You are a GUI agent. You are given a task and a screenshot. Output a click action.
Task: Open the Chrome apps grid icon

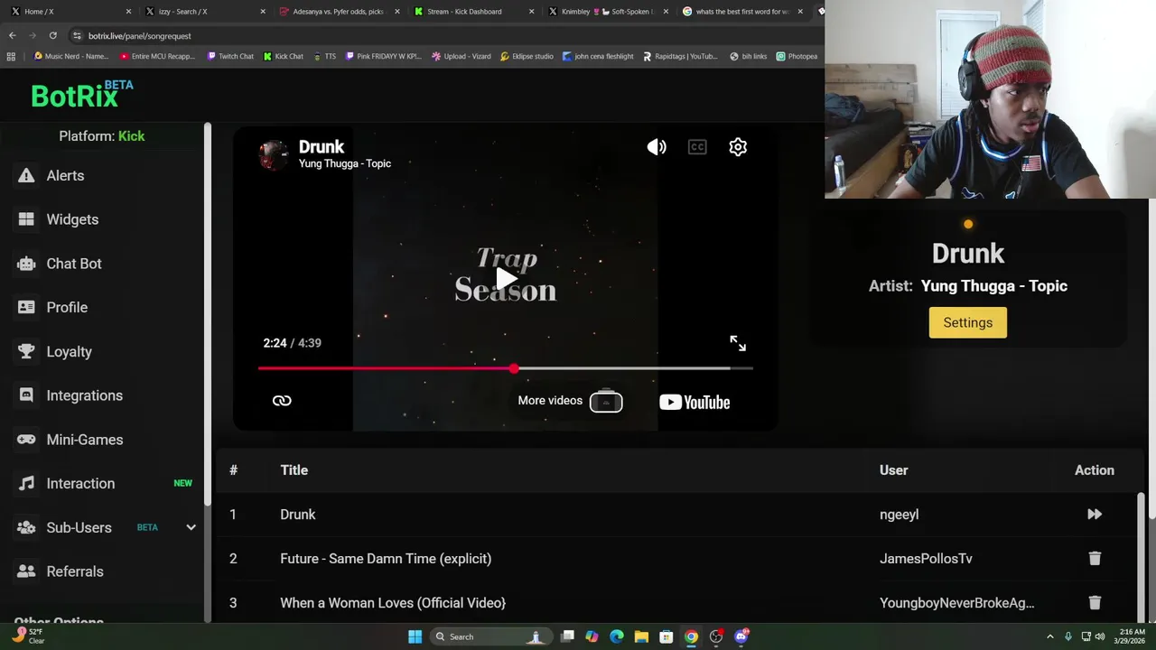click(11, 56)
